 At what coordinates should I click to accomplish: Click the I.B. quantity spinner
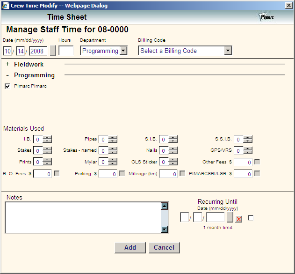click(x=47, y=139)
